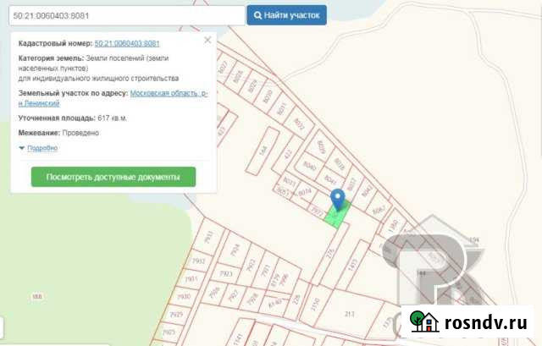542x346 pixels.
Task: Select parcel 7933 on the map
Action: point(209,239)
